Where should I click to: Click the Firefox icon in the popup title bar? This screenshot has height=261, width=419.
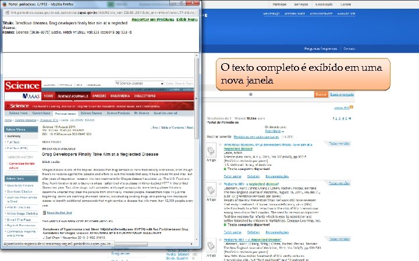pos(5,4)
